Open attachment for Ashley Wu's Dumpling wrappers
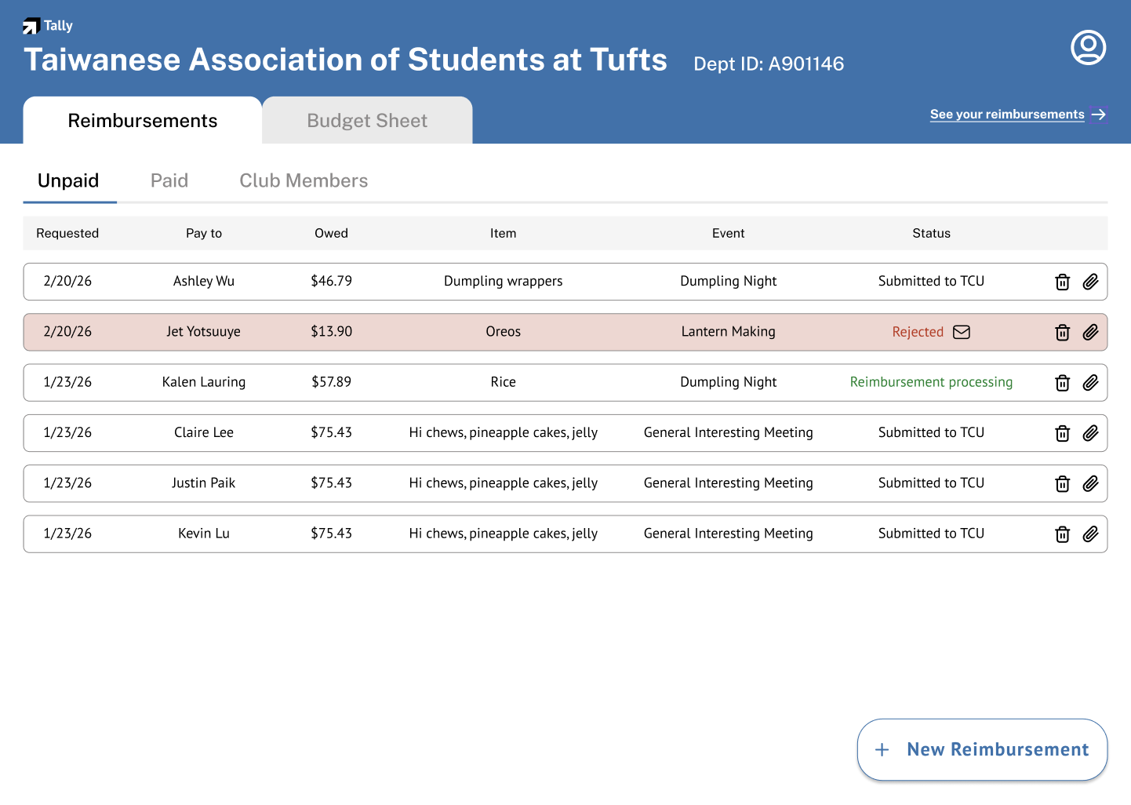Screen dimensions: 1131x805 pyautogui.click(x=1090, y=282)
